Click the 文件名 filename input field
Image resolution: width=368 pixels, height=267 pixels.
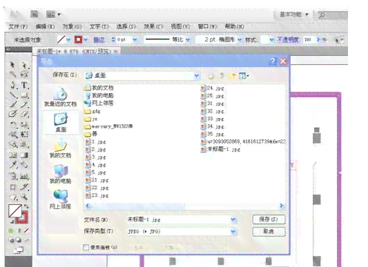[179, 219]
